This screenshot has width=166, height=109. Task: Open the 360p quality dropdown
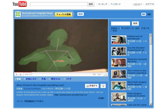tap(100, 74)
